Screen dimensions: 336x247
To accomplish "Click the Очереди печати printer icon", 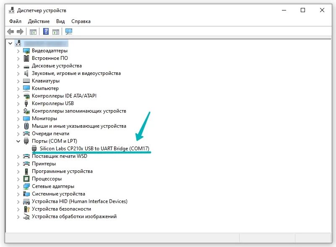I will click(26, 134).
